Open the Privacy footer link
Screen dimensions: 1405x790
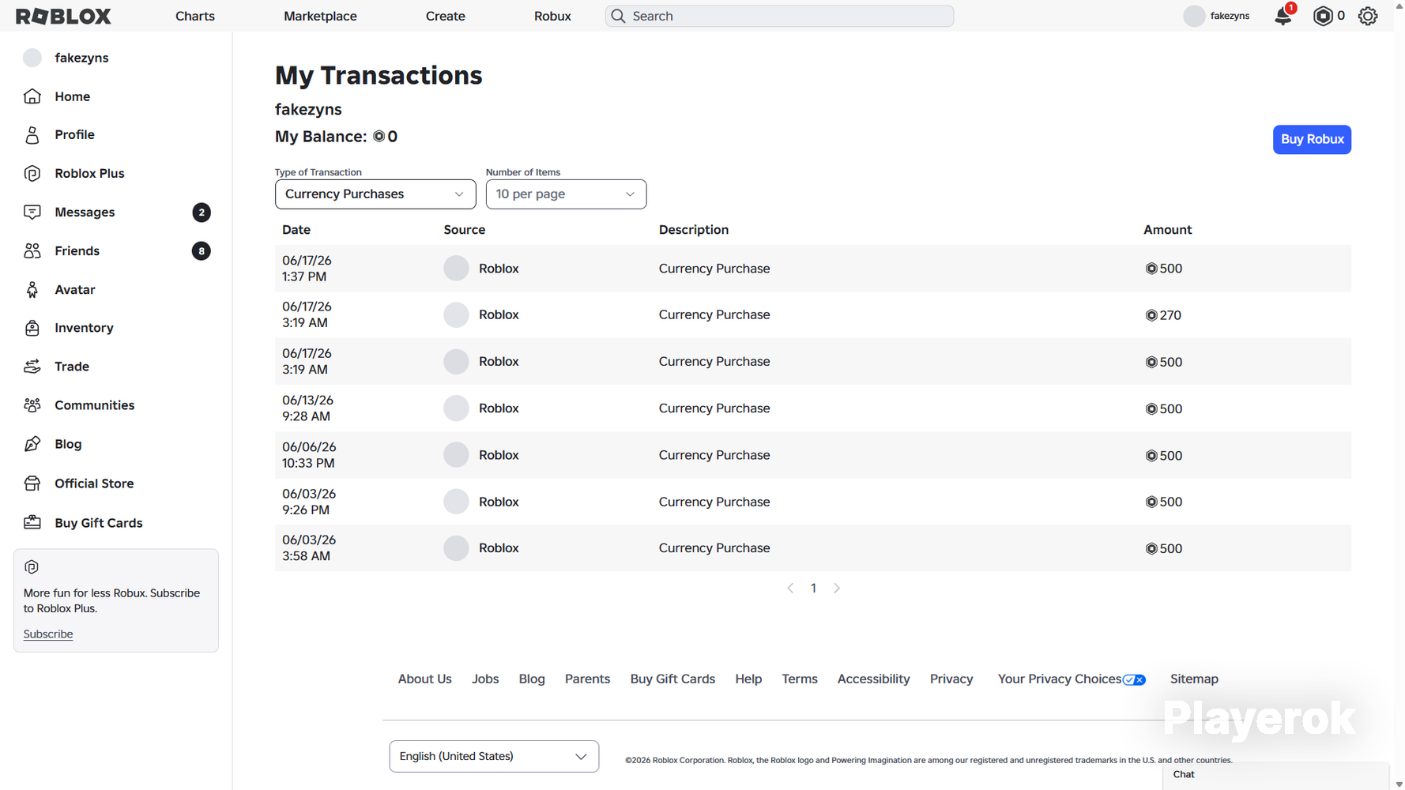point(951,679)
